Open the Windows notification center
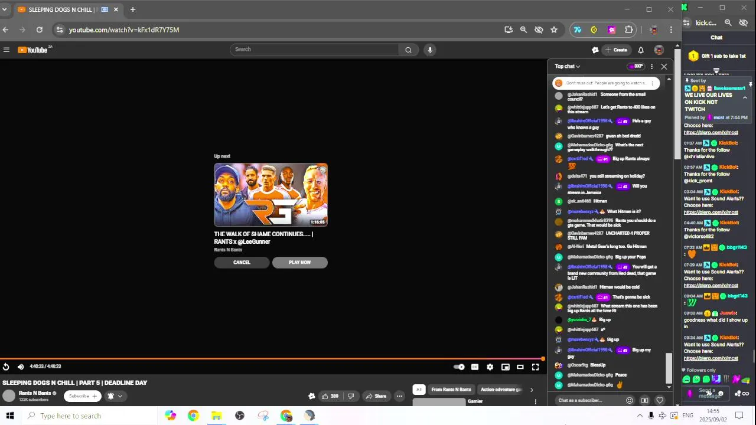 [738, 416]
